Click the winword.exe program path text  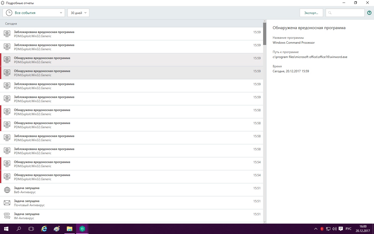pyautogui.click(x=310, y=57)
